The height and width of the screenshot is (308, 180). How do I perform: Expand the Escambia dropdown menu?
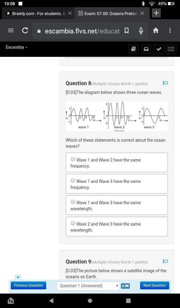point(16,47)
